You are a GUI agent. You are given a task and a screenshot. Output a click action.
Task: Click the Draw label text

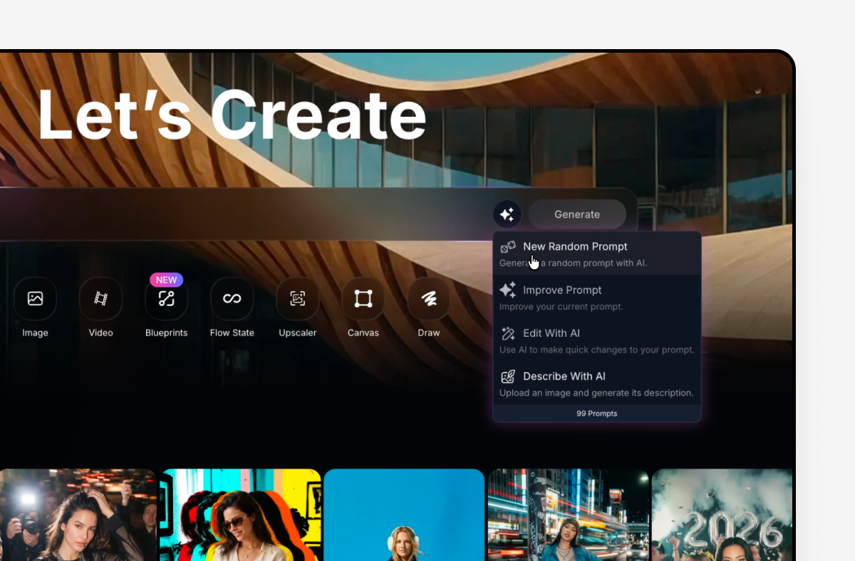pyautogui.click(x=429, y=332)
